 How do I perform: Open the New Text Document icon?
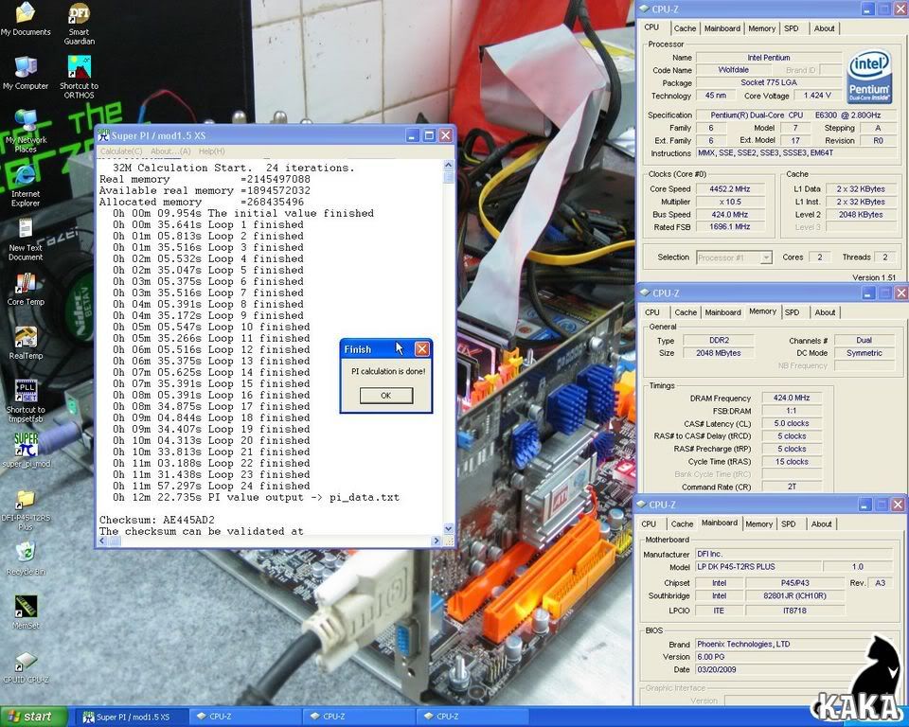(x=26, y=239)
